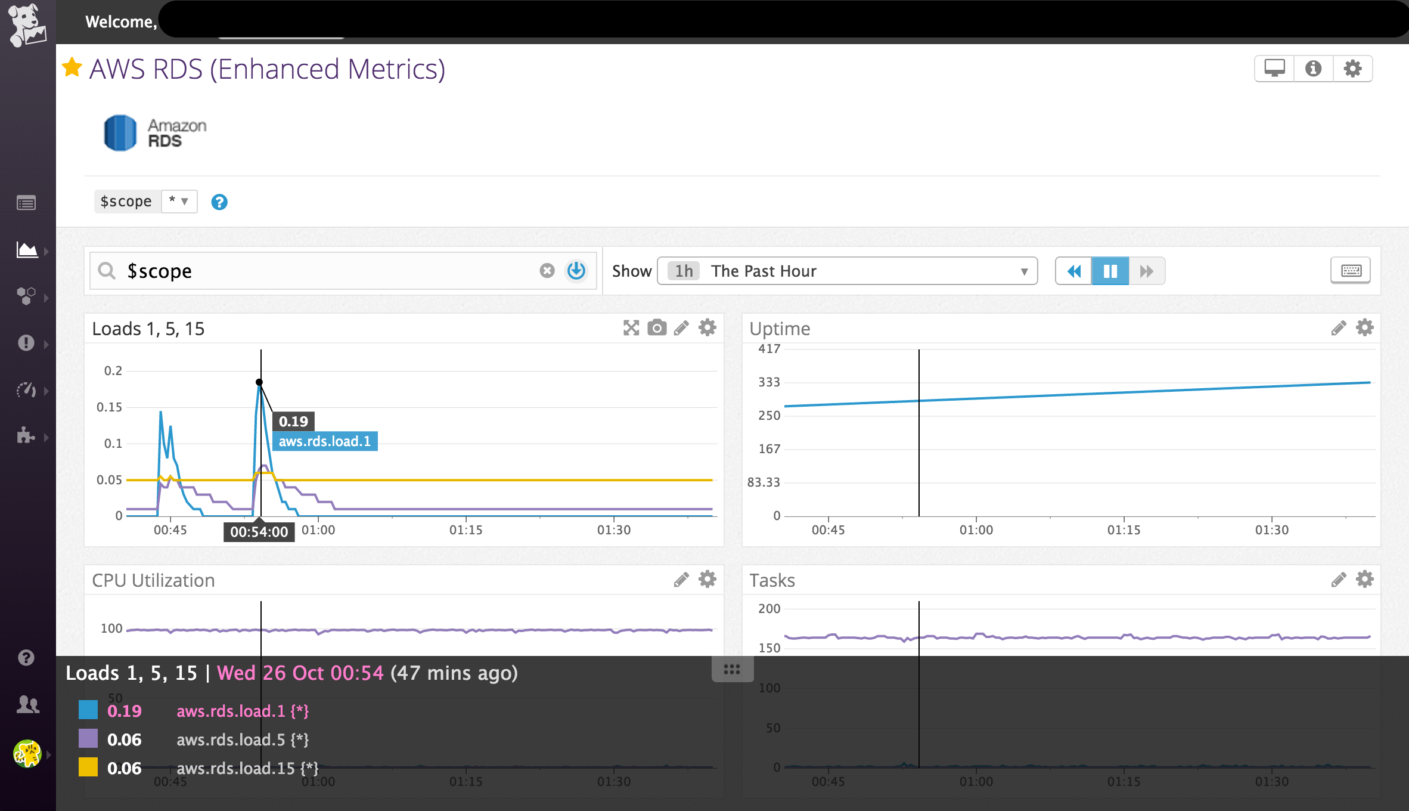Viewport: 1409px width, 811px height.
Task: Open the $scope template variable dropdown
Action: click(179, 201)
